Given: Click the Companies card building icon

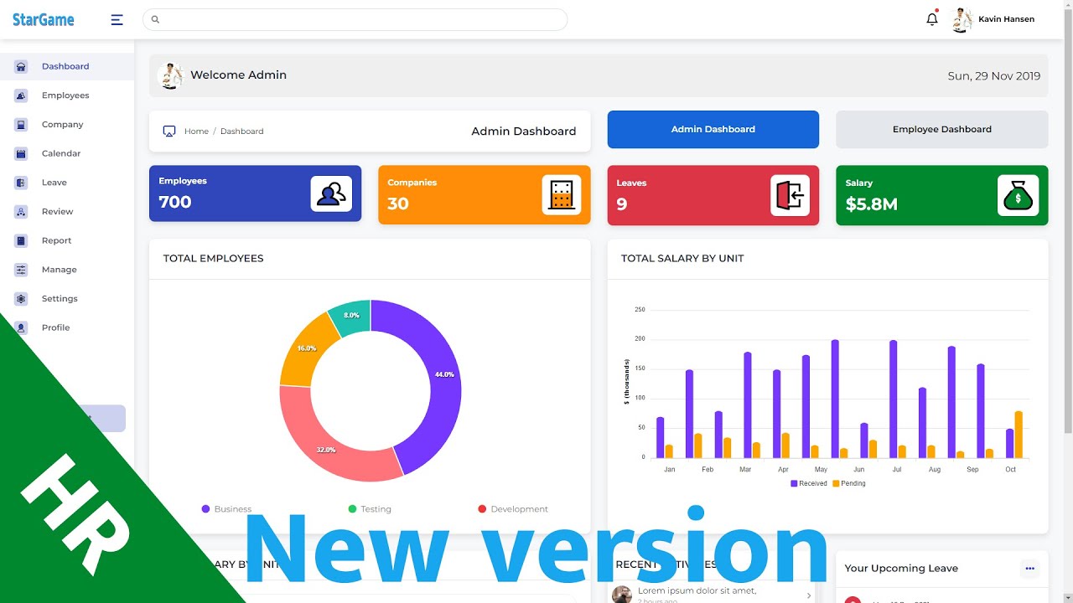Looking at the screenshot, I should (561, 194).
